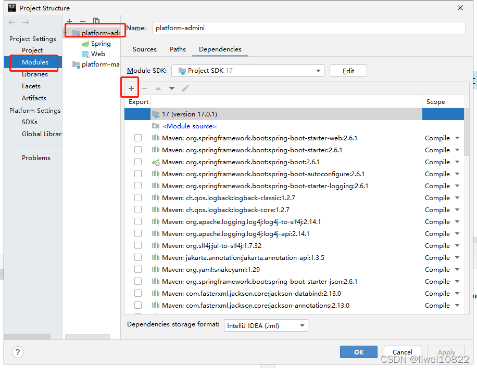Viewport: 477px width, 368px height.
Task: Click Edit button next to Module SDK
Action: (348, 71)
